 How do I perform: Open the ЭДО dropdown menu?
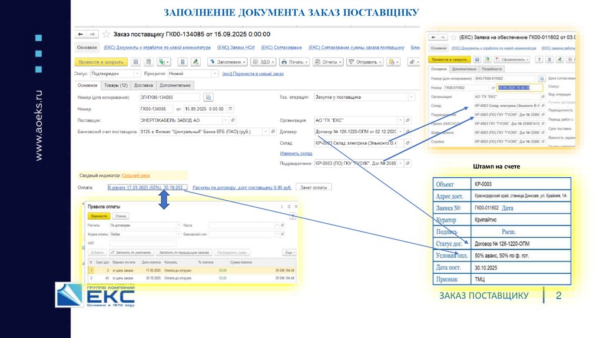263,62
